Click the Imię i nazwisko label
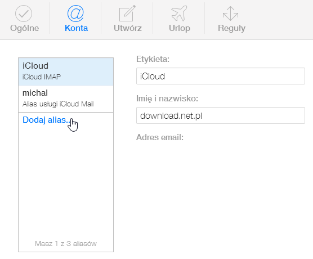Image resolution: width=313 pixels, height=259 pixels. point(167,99)
